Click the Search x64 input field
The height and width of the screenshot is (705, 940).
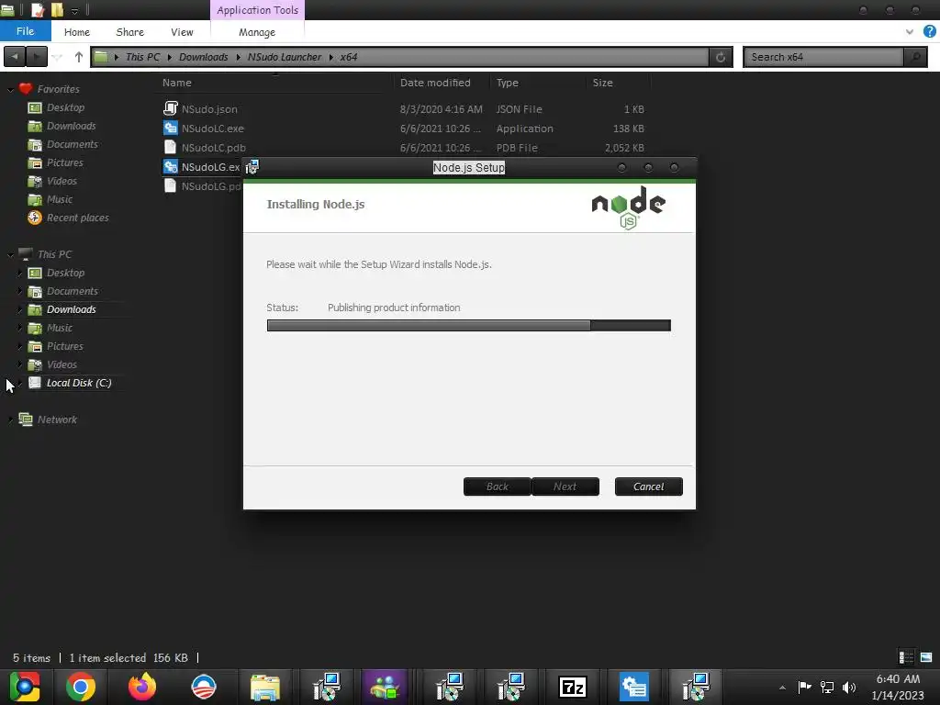click(x=823, y=57)
